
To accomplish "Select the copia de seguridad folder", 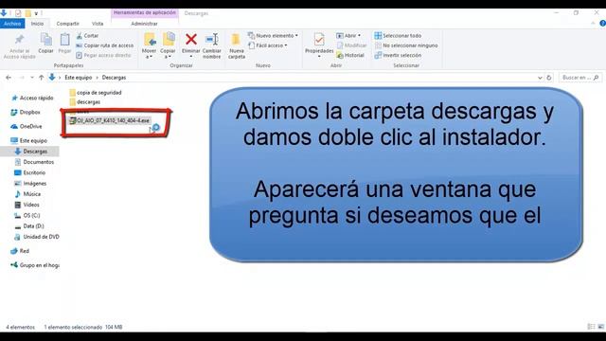I will pyautogui.click(x=96, y=93).
